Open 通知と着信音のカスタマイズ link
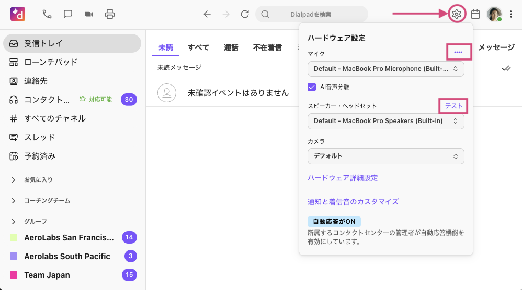 353,202
